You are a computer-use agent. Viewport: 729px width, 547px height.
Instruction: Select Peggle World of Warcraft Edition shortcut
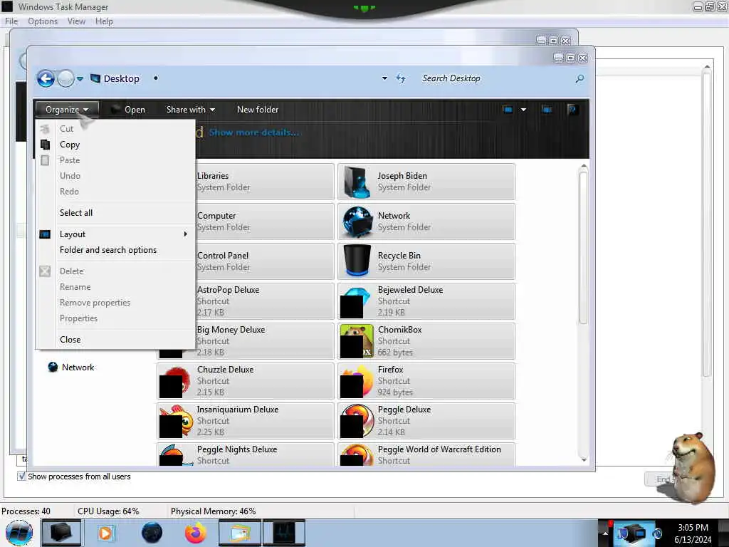click(x=426, y=454)
